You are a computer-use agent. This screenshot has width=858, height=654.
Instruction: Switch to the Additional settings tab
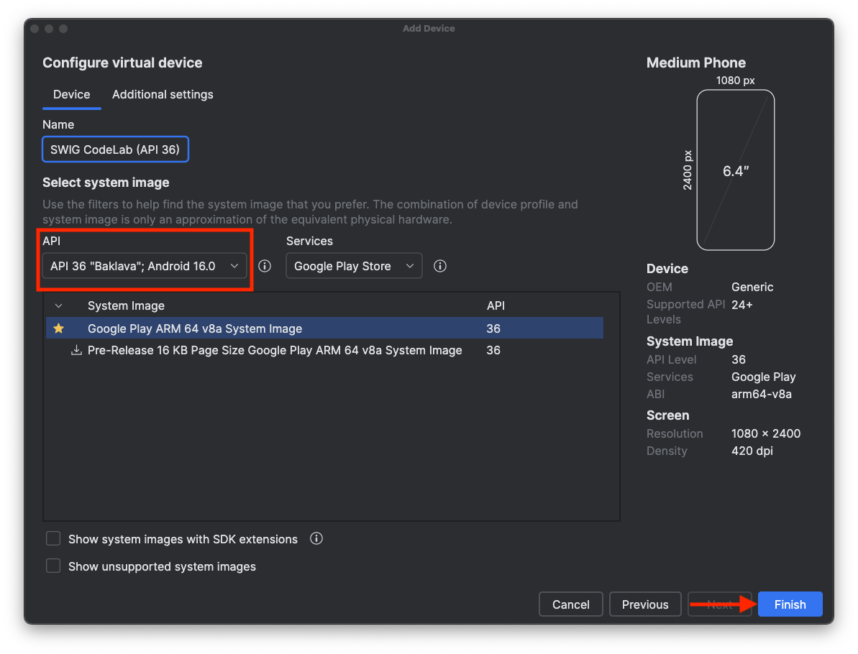[x=163, y=94]
